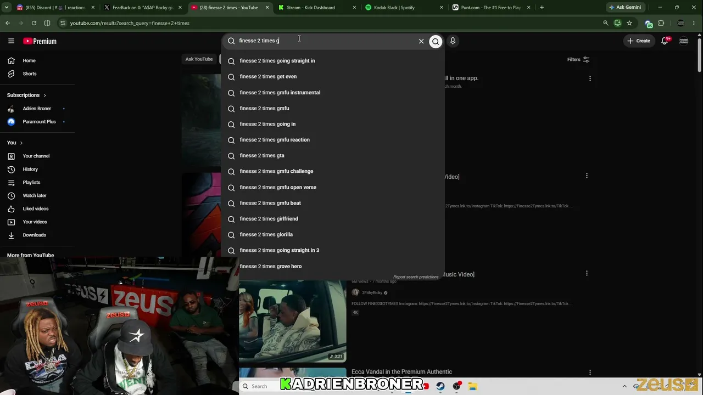Open the Adrien Broner subscription
The height and width of the screenshot is (395, 703).
[x=37, y=109]
